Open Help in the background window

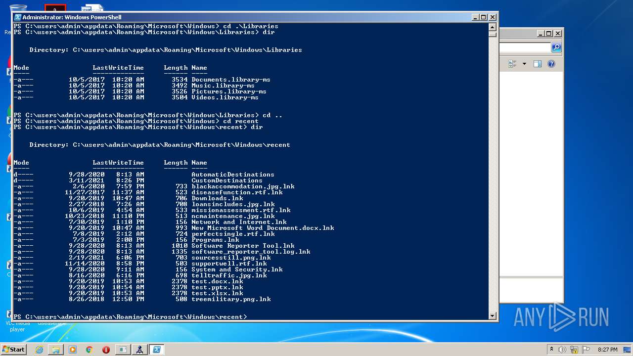coord(551,64)
